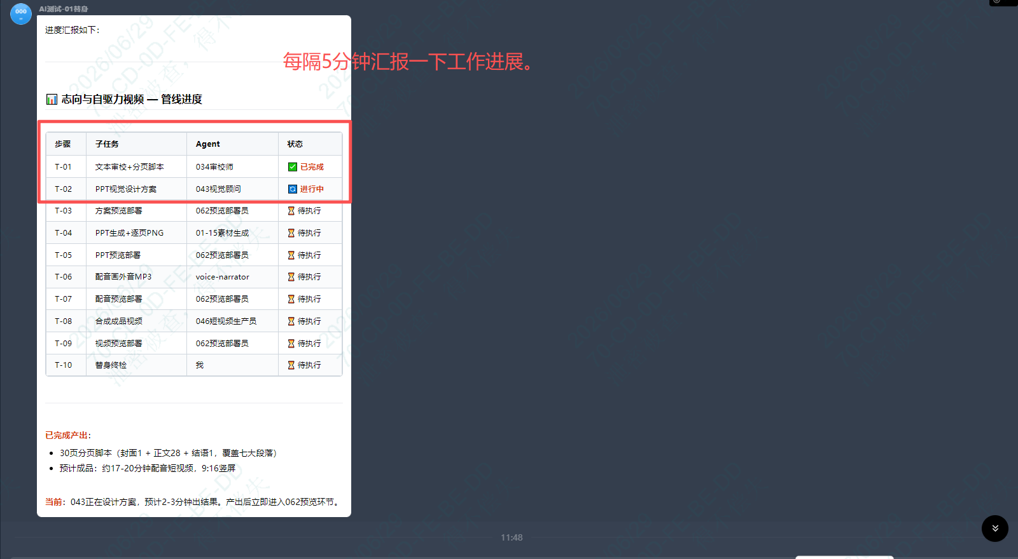Click step cell T-01
1018x559 pixels.
coord(63,167)
